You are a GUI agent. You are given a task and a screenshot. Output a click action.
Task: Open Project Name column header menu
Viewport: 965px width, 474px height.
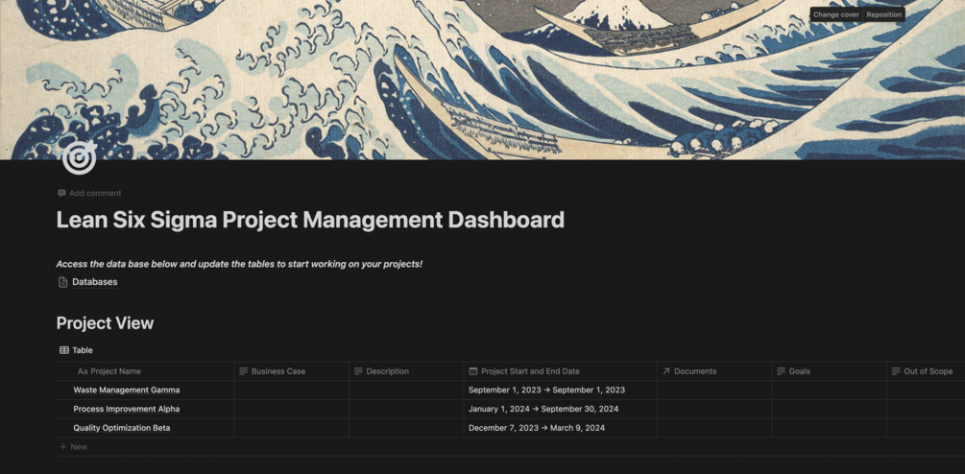[145, 371]
